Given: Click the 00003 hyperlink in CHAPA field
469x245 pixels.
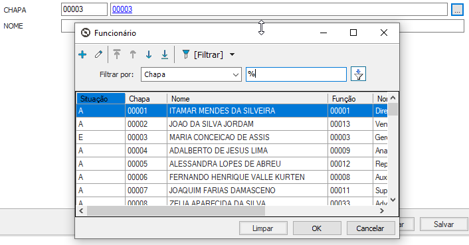Looking at the screenshot, I should 122,9.
